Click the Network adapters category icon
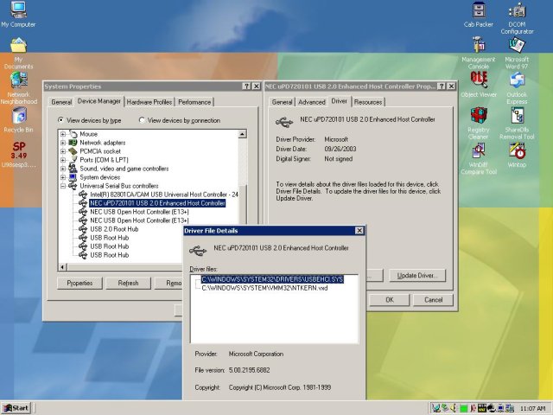Image resolution: width=553 pixels, height=415 pixels. (73, 143)
